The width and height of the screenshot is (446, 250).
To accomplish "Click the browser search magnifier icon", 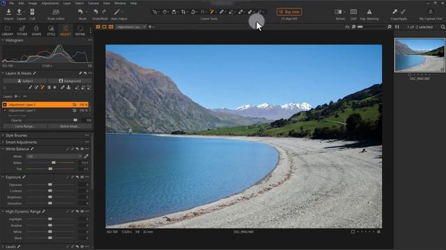I will point(443,27).
